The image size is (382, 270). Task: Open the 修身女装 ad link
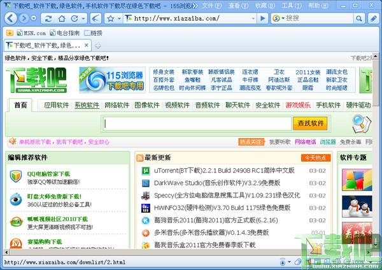[x=164, y=72]
